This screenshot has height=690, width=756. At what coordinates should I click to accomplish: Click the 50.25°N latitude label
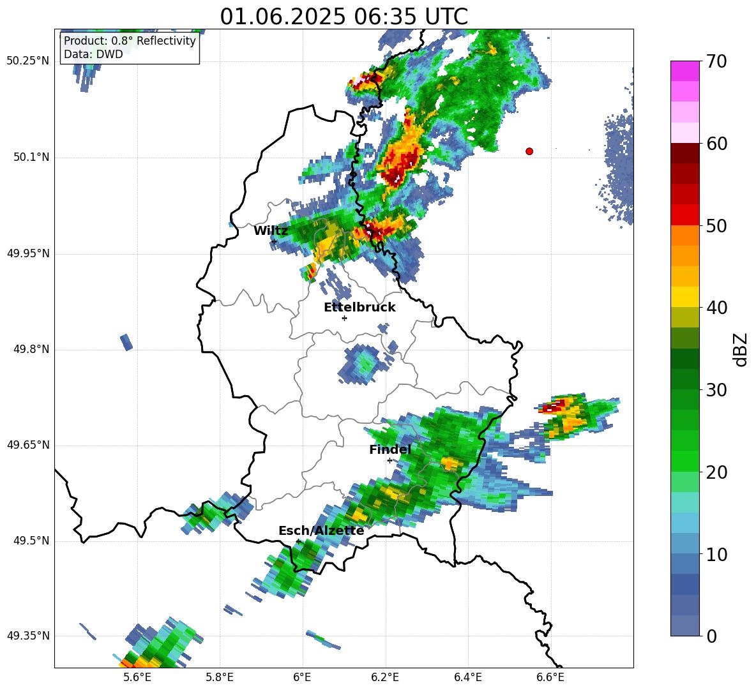coord(28,61)
